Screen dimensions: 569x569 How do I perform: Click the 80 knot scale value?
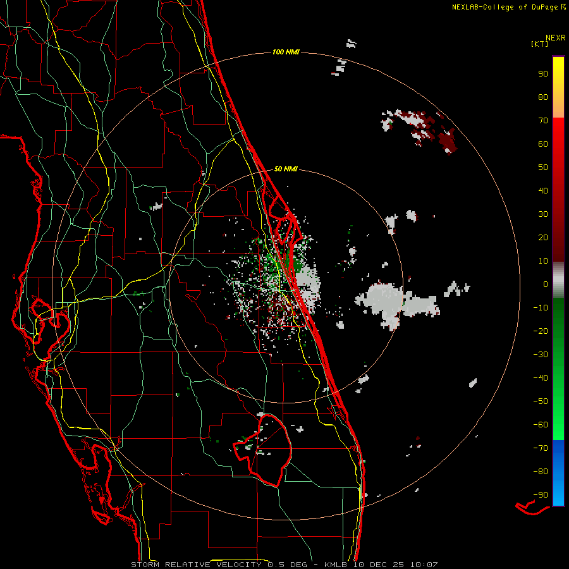point(543,97)
